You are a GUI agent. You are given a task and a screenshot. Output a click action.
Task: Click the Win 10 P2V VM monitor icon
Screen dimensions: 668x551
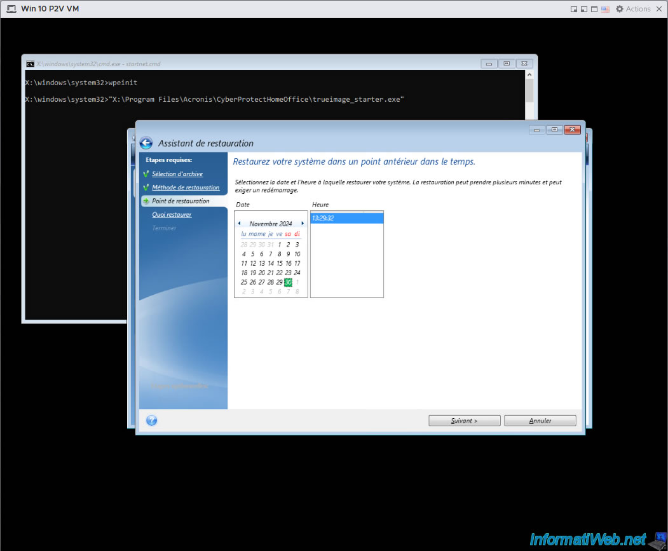click(11, 9)
